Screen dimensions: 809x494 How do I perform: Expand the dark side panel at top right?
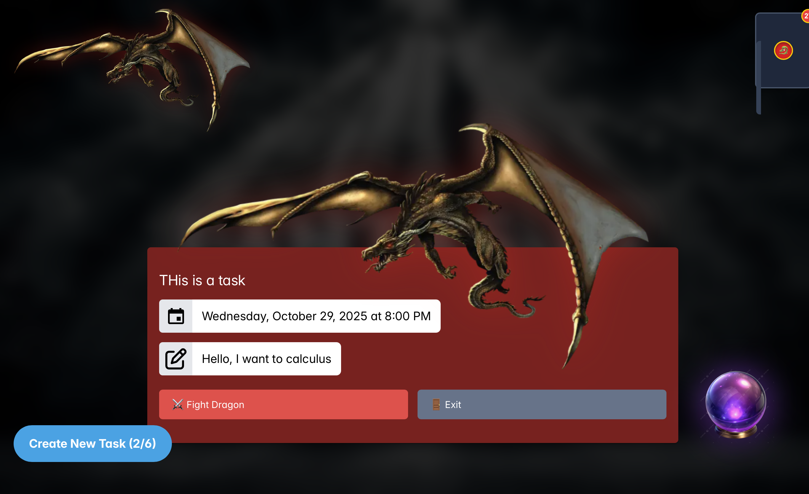click(x=788, y=74)
